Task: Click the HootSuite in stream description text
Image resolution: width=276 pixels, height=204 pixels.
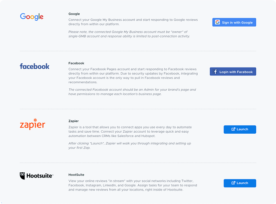Action: (133, 185)
